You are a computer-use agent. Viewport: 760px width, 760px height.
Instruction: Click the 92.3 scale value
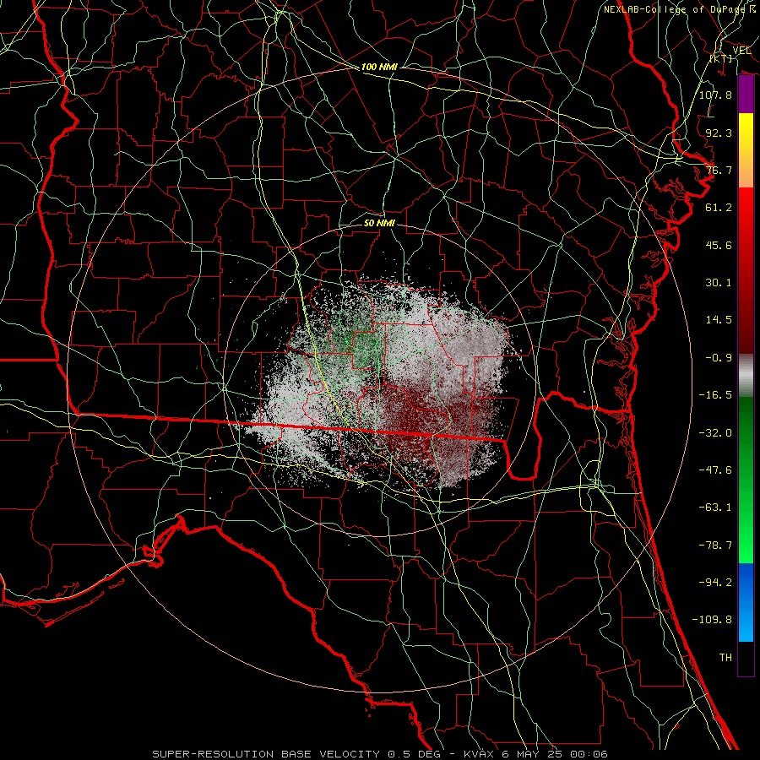[x=719, y=133]
